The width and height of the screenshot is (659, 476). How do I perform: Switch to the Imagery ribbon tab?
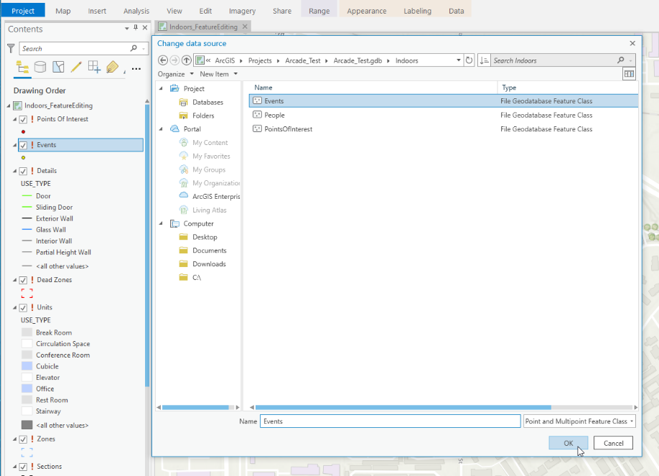point(242,11)
